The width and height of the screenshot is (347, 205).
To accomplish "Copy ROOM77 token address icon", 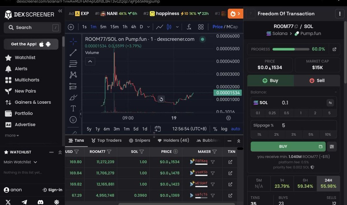I will pos(296,26).
